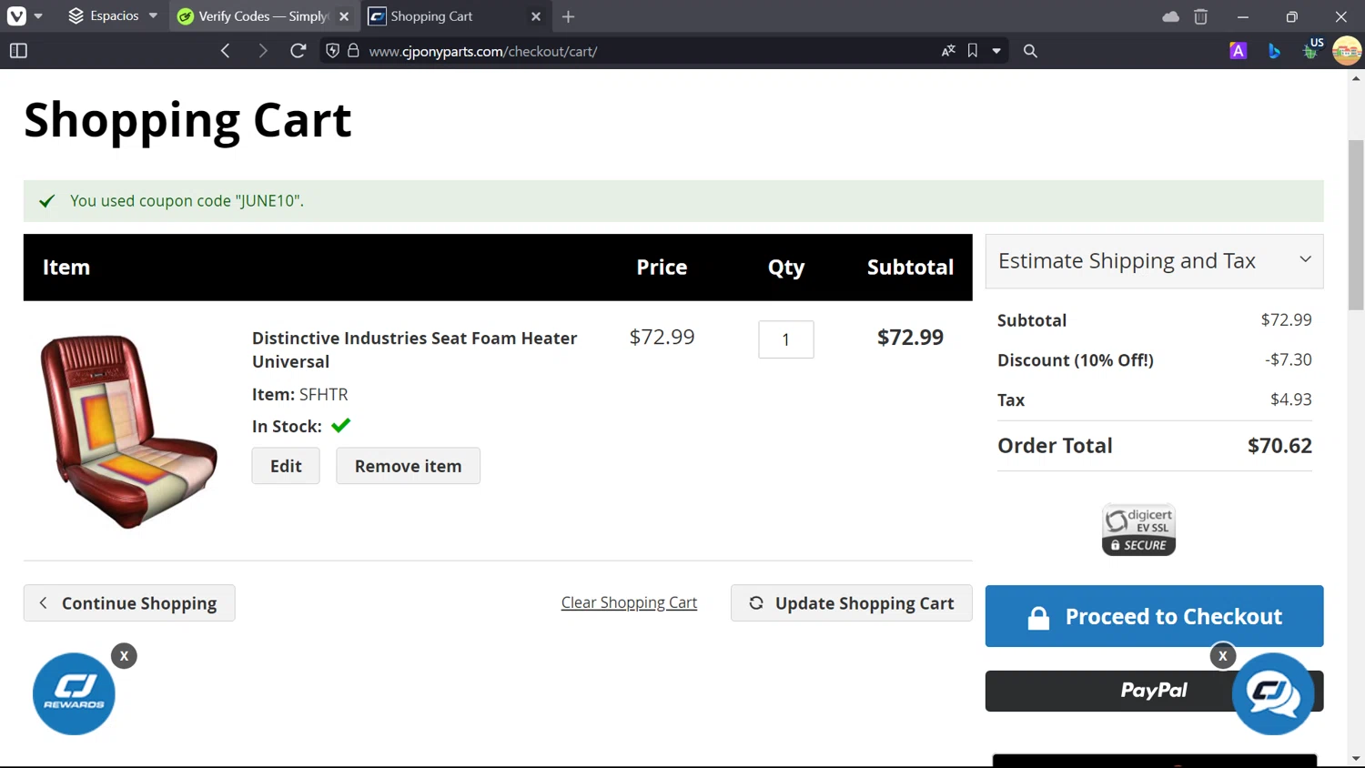Open the Bing extension icon
Screen dimensions: 1365x768
[x=1274, y=51]
